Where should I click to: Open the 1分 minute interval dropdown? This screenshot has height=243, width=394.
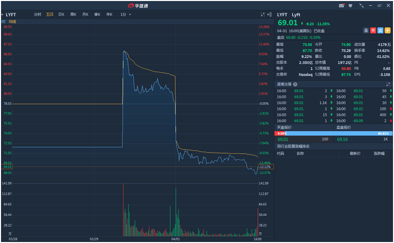coord(126,14)
